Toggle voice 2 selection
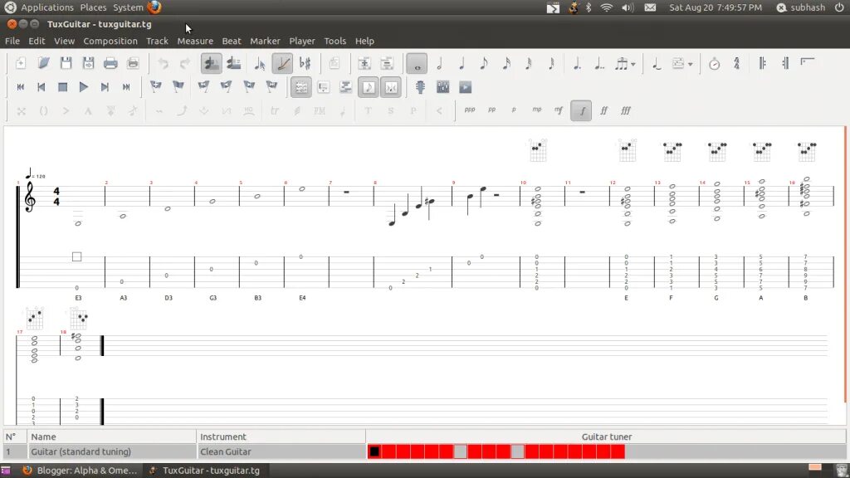 (x=233, y=63)
